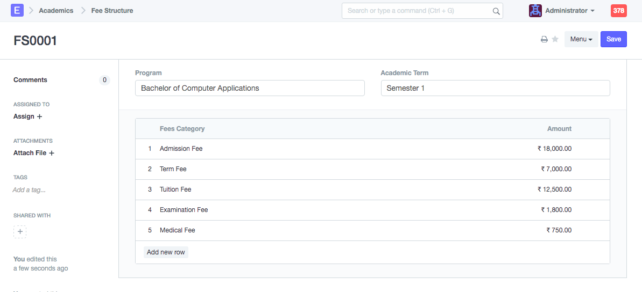Open the Menu dropdown
The image size is (642, 292).
[581, 39]
